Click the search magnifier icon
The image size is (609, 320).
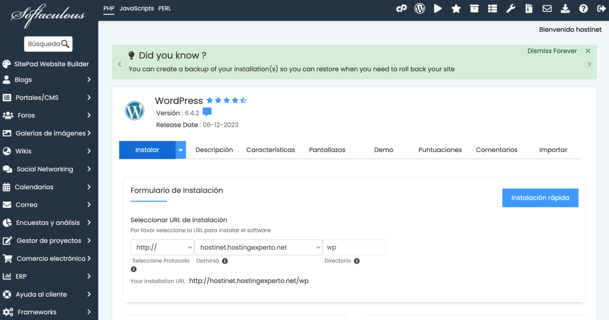(x=65, y=43)
